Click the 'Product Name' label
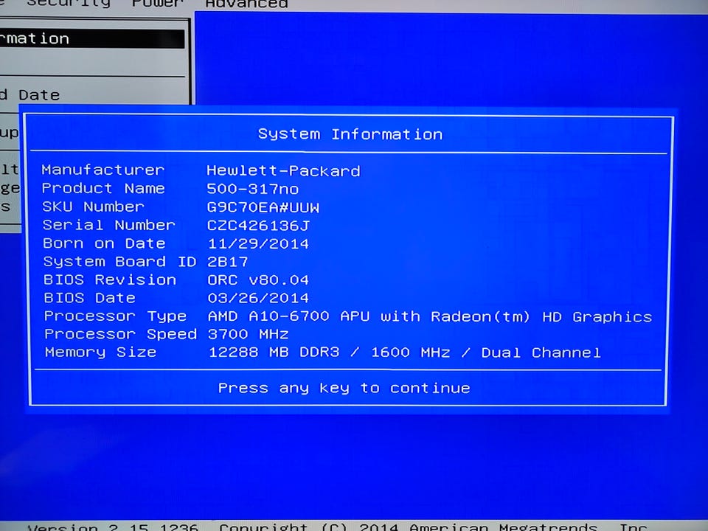The height and width of the screenshot is (531, 708). point(103,188)
